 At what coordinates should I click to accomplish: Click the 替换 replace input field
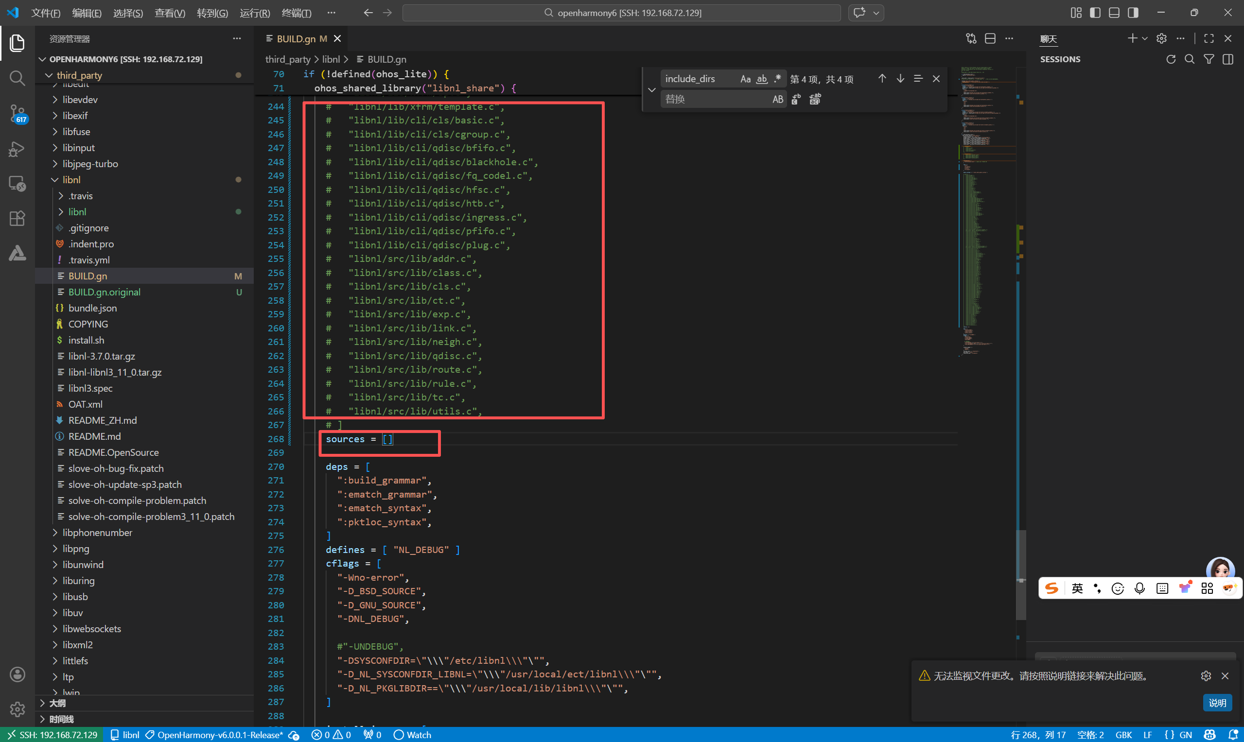coord(715,99)
